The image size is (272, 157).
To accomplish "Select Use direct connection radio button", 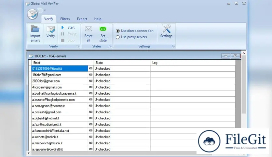I will pos(118,31).
